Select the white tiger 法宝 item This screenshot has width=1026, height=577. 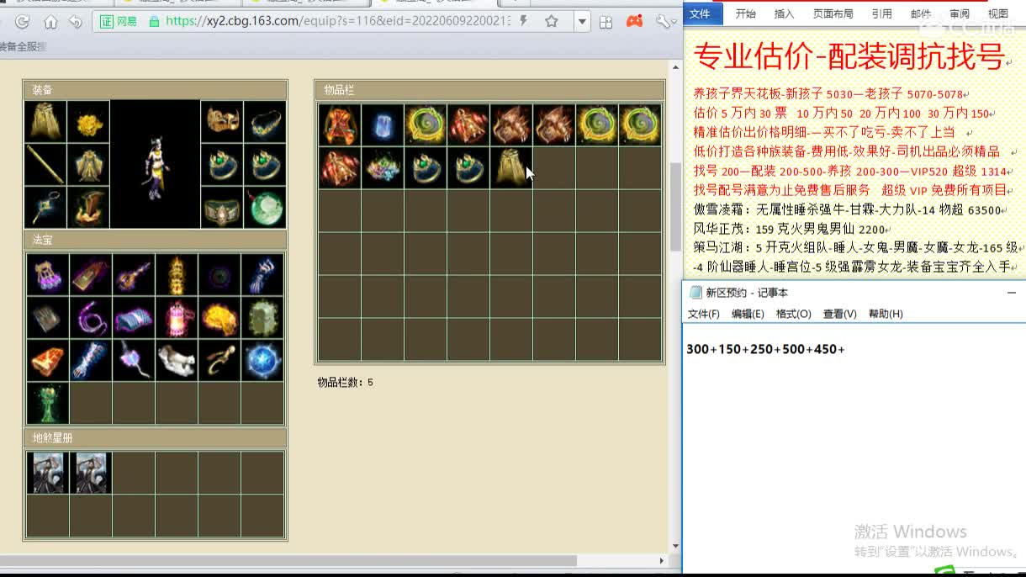(177, 361)
